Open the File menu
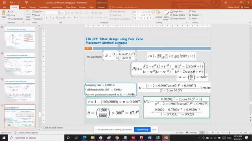252x141 pixels. (5, 7)
